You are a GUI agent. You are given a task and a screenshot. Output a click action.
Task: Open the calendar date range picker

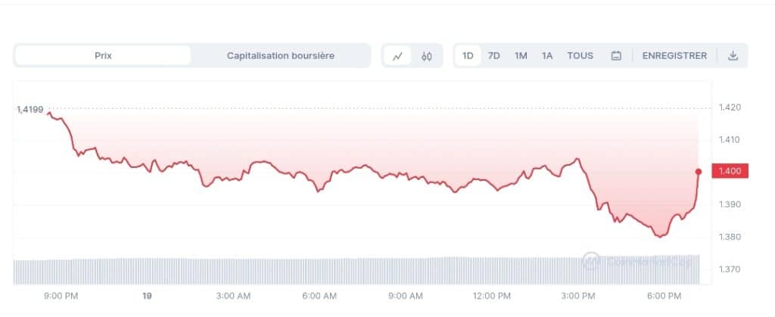(x=616, y=56)
